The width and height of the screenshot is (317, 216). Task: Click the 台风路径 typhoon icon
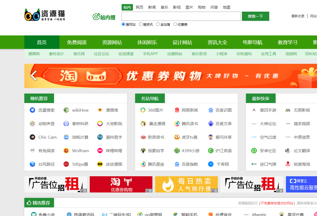click(32, 164)
